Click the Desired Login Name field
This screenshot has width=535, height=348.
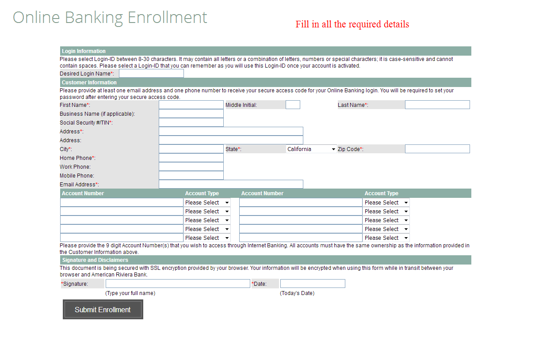[x=151, y=73]
